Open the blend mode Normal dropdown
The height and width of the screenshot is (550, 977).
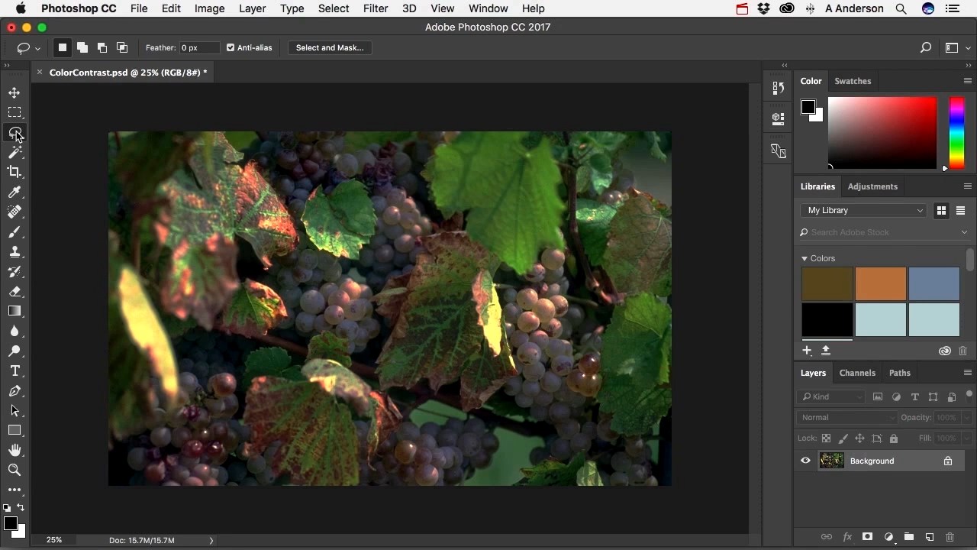(x=846, y=417)
